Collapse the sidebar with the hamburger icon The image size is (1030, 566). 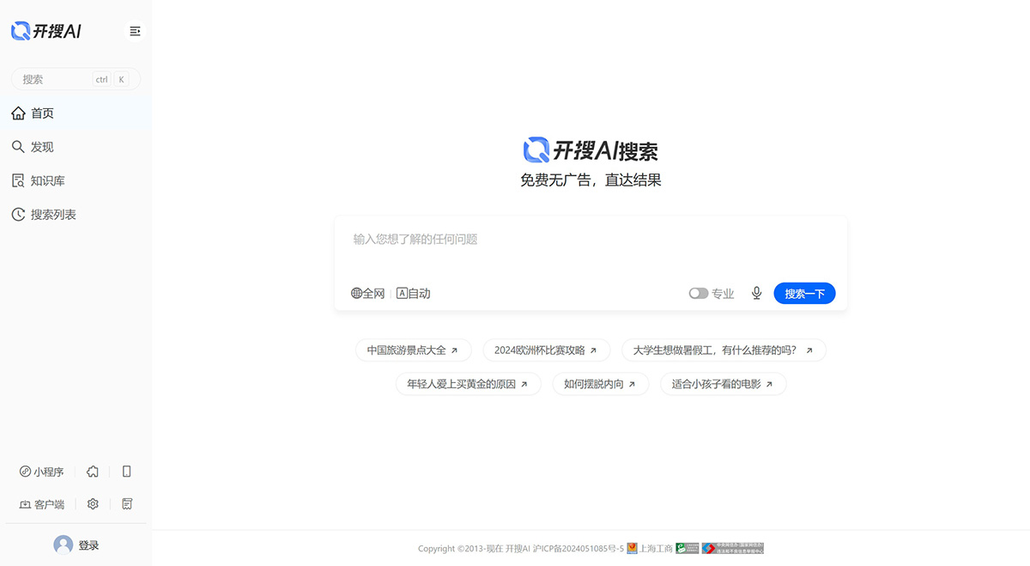tap(135, 30)
